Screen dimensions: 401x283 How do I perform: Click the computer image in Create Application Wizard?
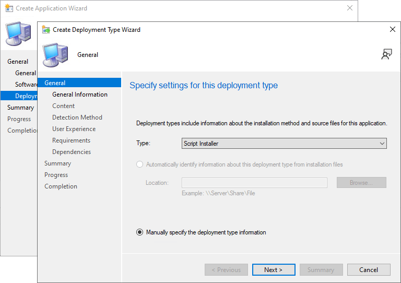[18, 33]
